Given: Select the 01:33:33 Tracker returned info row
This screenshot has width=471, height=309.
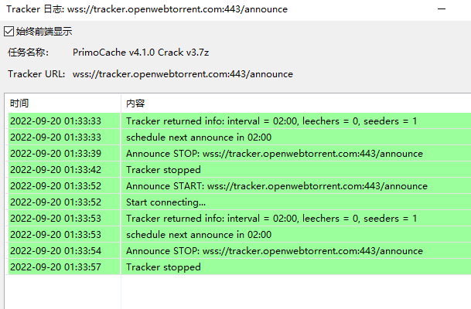Looking at the screenshot, I should pos(240,121).
